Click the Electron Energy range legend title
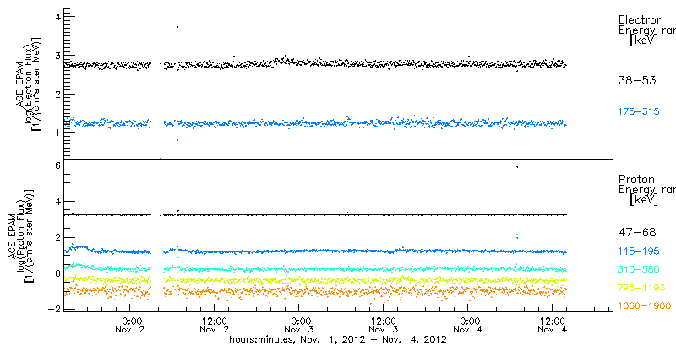Viewport: 676px width, 346px height. tap(646, 31)
